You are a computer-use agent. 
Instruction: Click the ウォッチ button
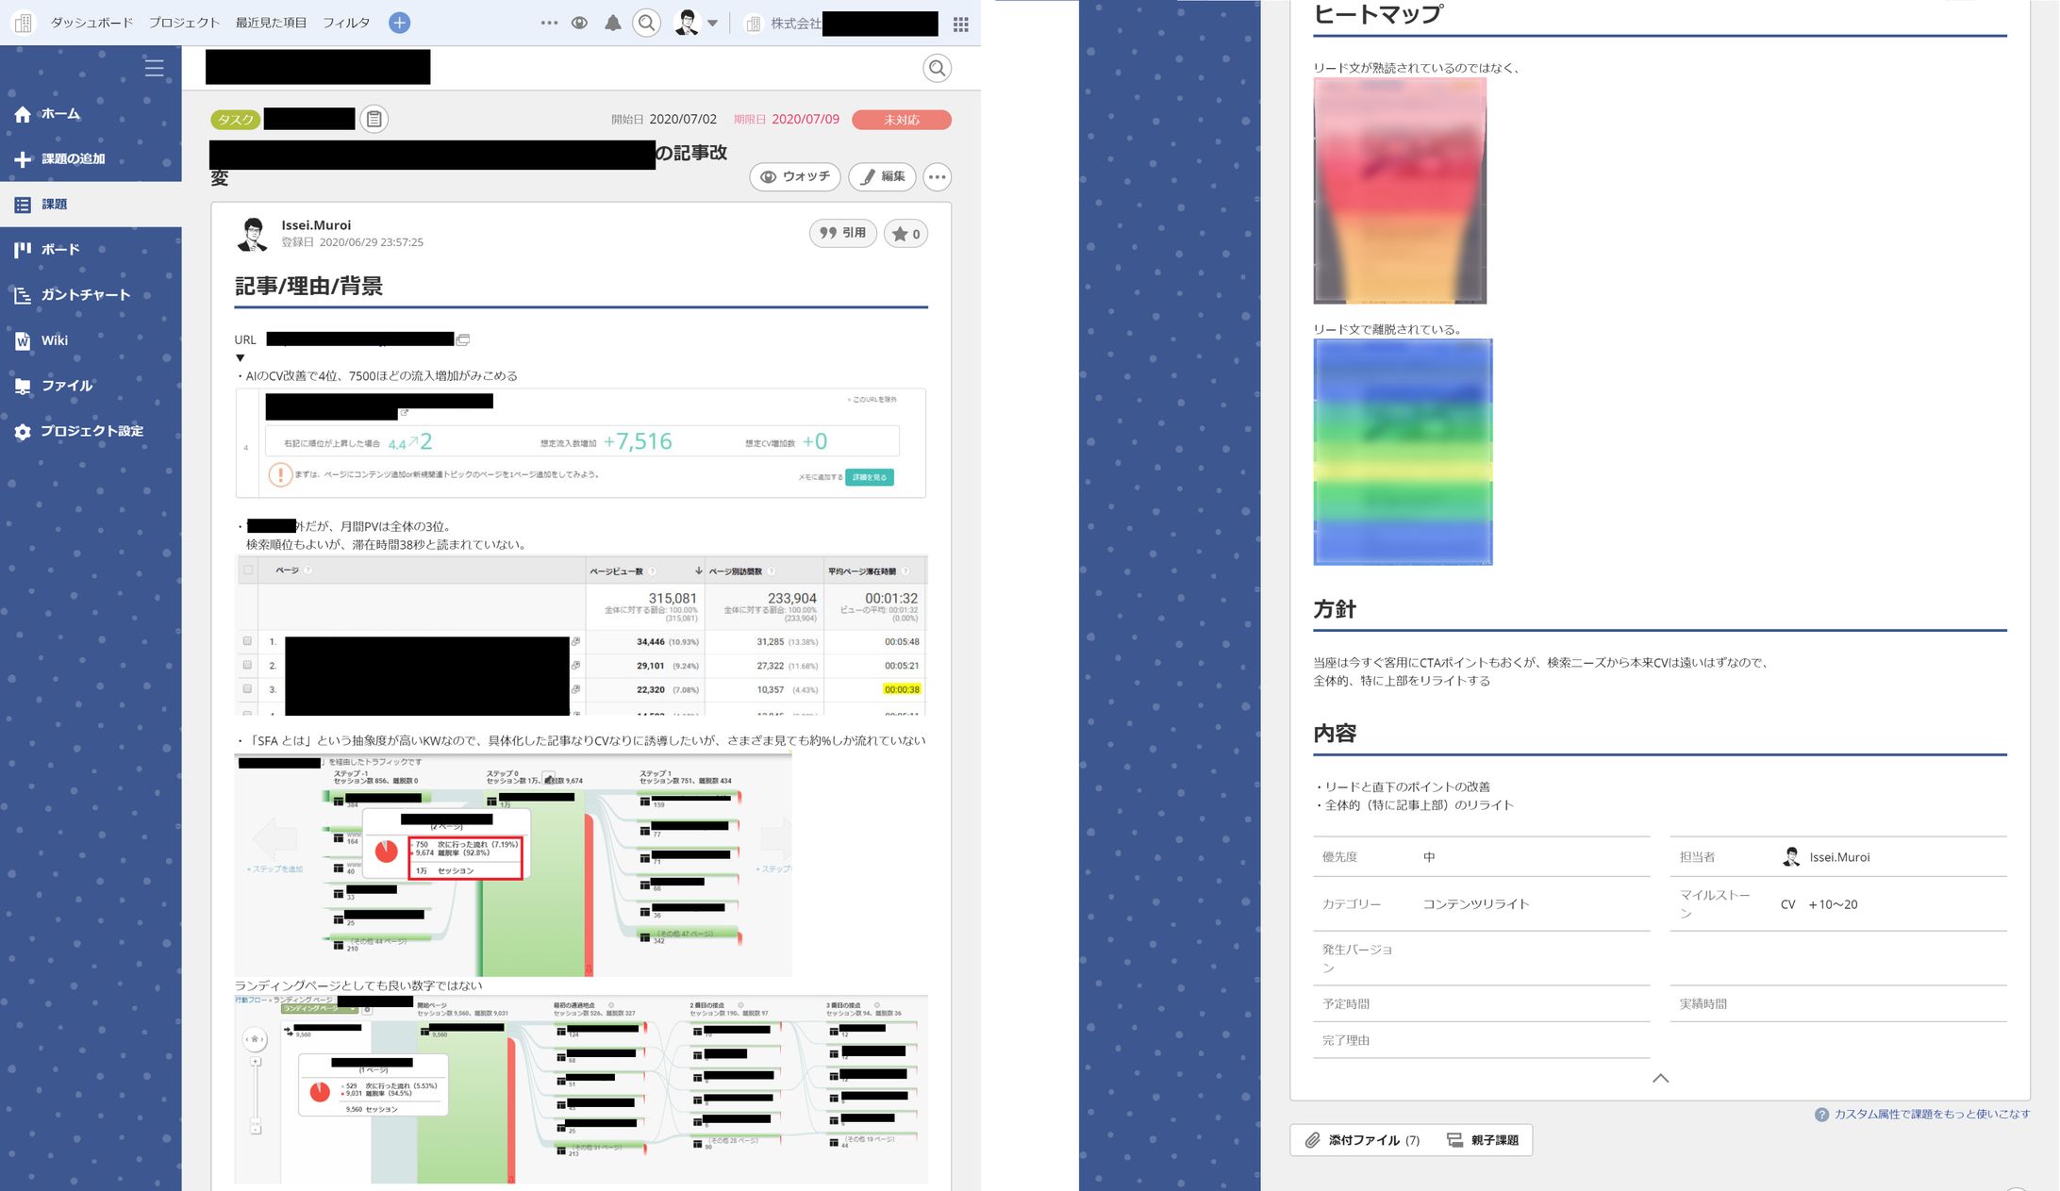795,176
